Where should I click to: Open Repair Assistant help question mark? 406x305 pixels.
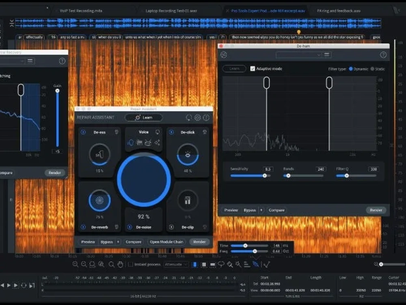pyautogui.click(x=206, y=118)
